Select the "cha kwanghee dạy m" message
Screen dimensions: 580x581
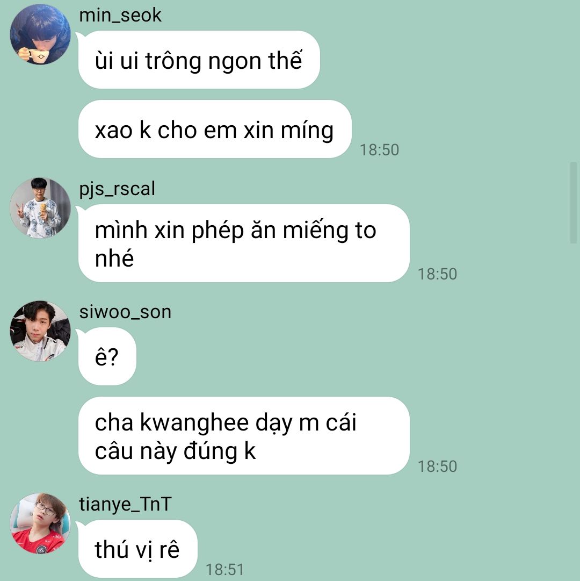point(244,436)
